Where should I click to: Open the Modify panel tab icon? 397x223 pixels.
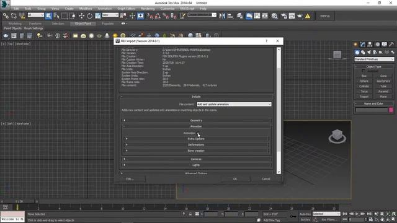pyautogui.click(x=363, y=45)
